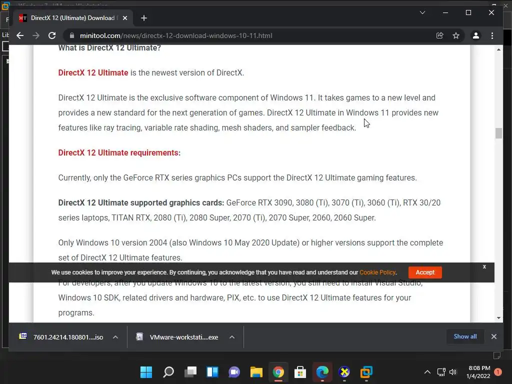512x384 pixels.
Task: Close the downloads bar
Action: click(x=493, y=336)
